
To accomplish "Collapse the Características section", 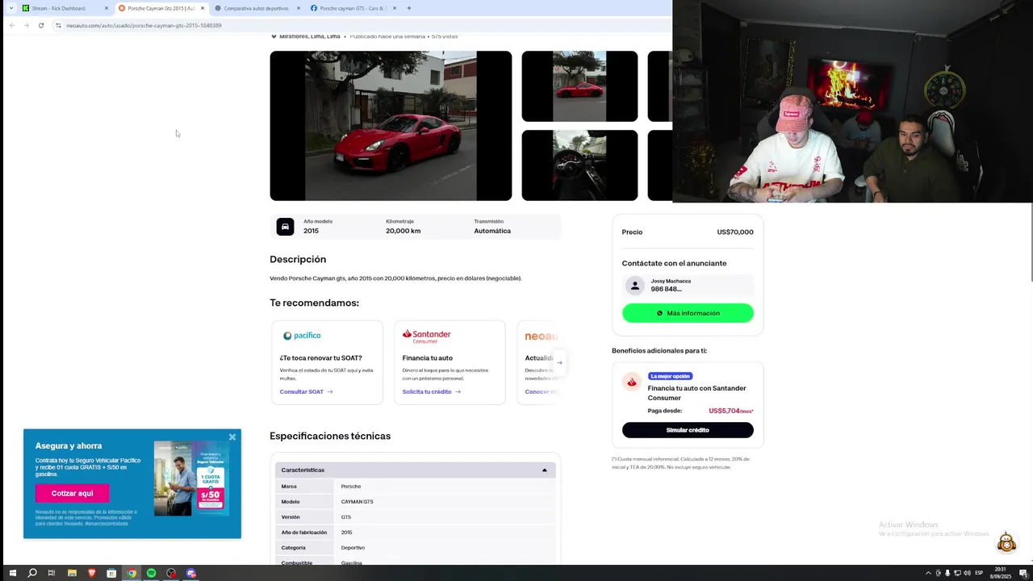I will coord(544,470).
